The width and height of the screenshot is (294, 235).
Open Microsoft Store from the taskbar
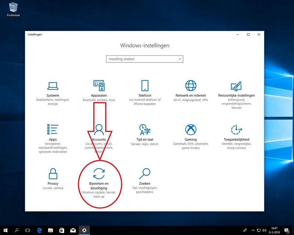tap(62, 230)
